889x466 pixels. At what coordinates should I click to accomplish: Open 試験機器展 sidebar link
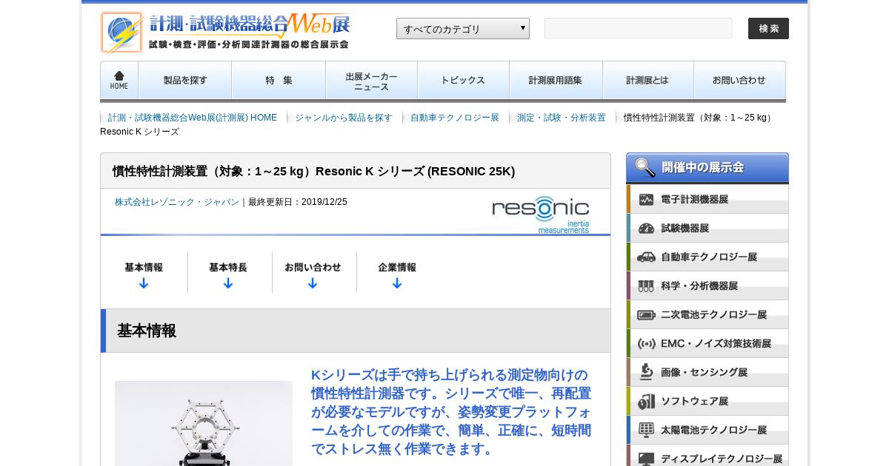tap(707, 229)
